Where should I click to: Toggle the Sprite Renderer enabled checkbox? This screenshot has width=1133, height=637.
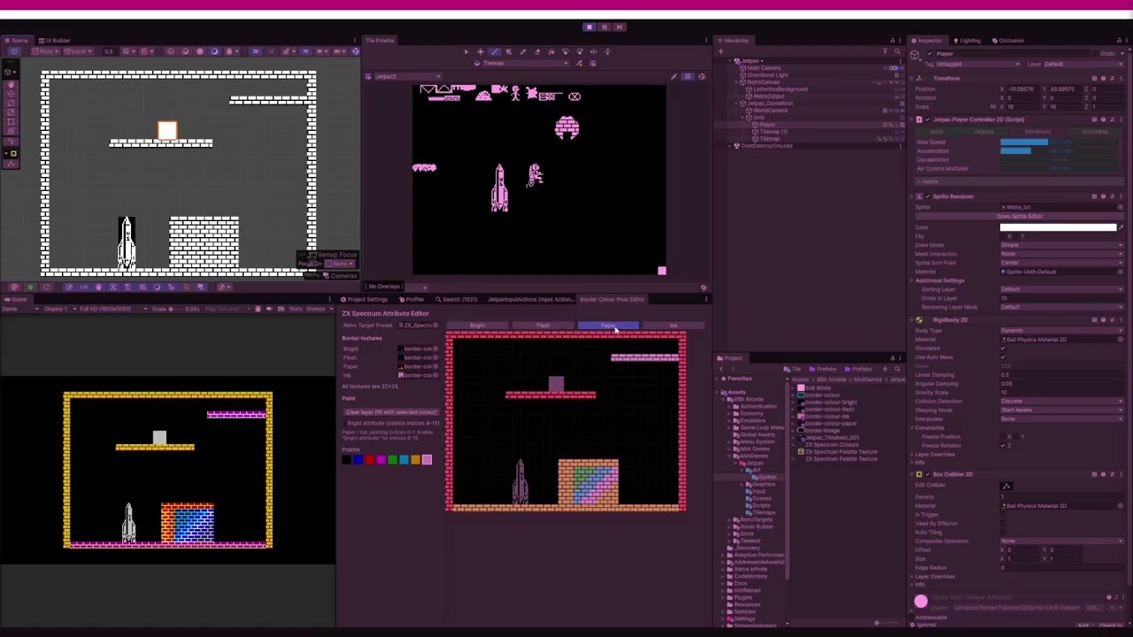coord(928,196)
